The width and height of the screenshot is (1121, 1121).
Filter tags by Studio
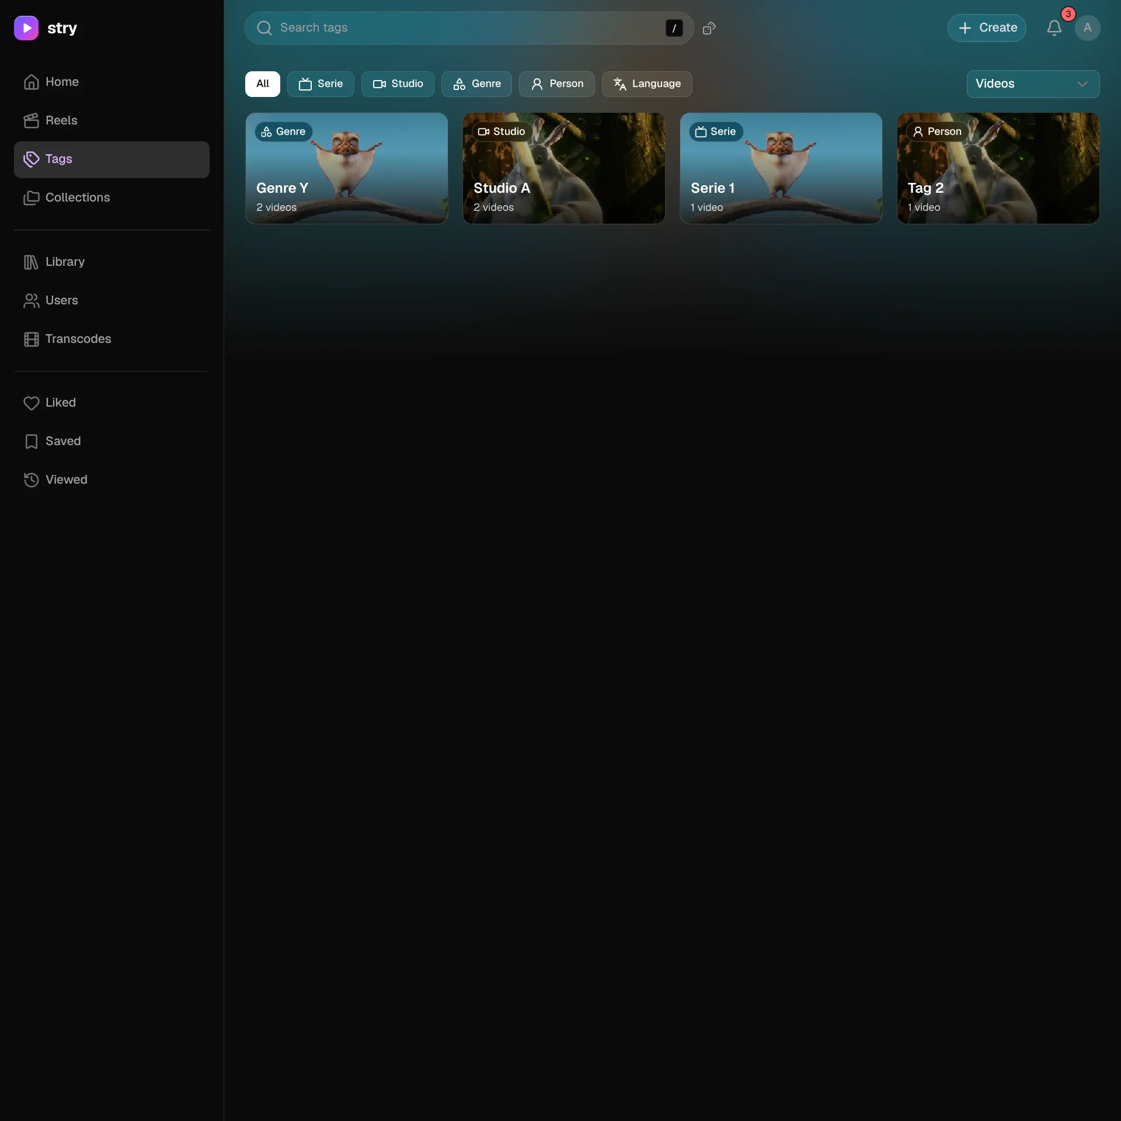(x=398, y=84)
